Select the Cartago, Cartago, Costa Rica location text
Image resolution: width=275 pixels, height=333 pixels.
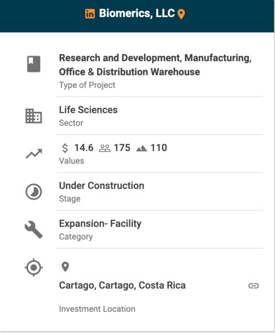click(122, 285)
